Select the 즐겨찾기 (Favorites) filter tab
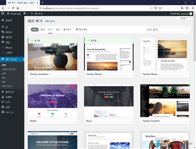This screenshot has height=149, width=196. pos(67,29)
